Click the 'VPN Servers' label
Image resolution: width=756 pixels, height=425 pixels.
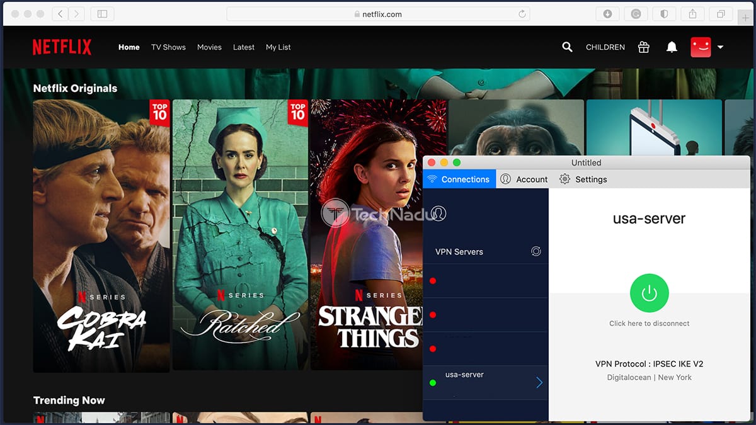point(459,251)
